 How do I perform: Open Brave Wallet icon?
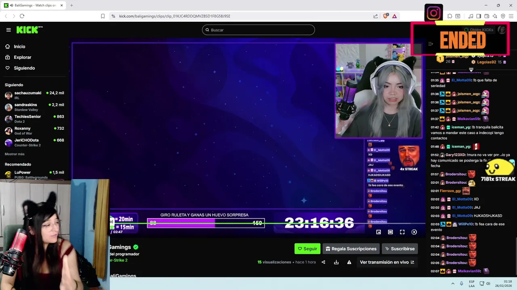487,16
